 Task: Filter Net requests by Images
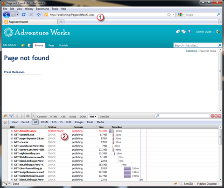[79, 122]
